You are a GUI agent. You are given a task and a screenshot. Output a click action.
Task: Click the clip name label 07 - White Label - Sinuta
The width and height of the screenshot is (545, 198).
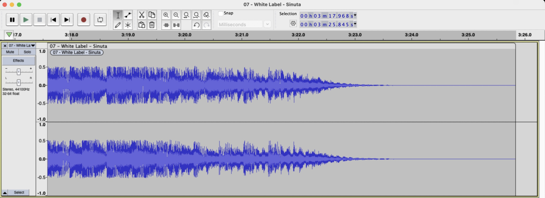[76, 52]
